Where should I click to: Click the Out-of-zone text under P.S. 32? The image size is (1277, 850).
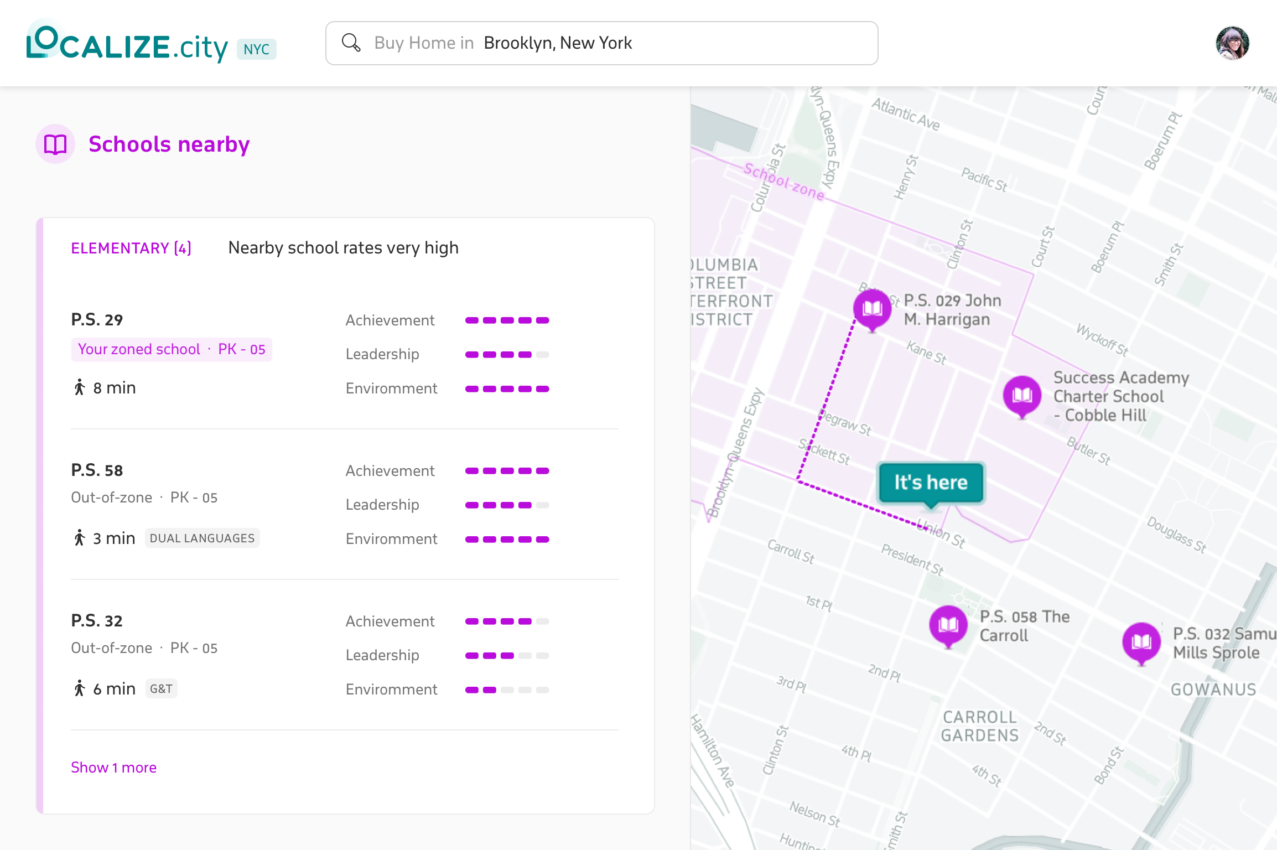pyautogui.click(x=111, y=648)
